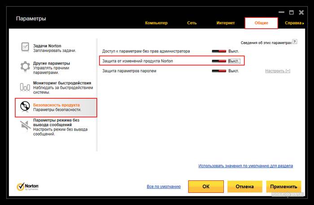314x205 pixels.
Task: Toggle Norton product tamper protection switch
Action: 219,61
